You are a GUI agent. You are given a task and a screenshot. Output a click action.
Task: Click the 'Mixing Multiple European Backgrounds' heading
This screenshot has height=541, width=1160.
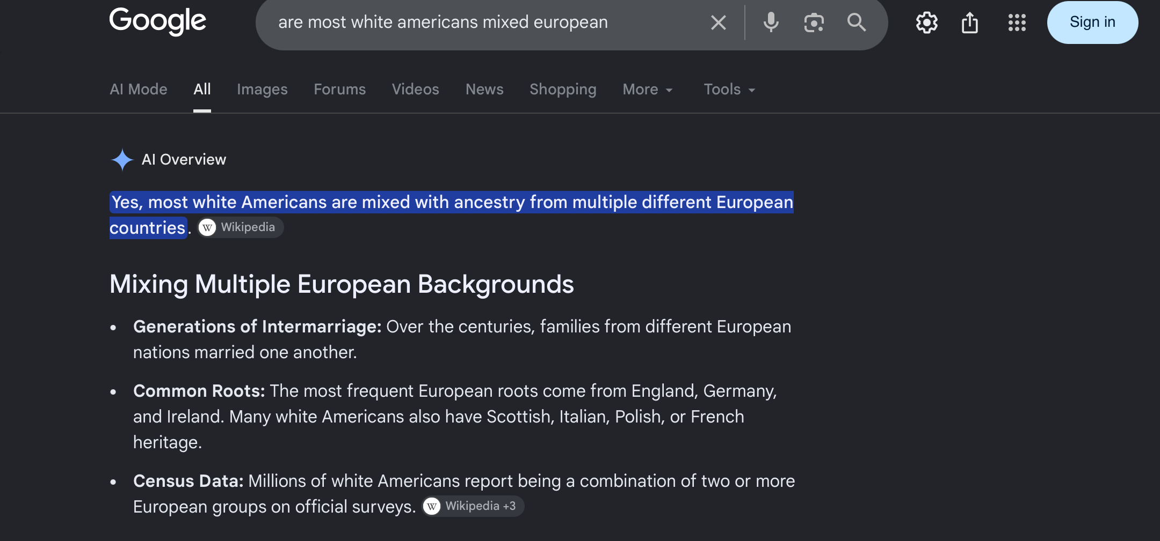coord(342,284)
